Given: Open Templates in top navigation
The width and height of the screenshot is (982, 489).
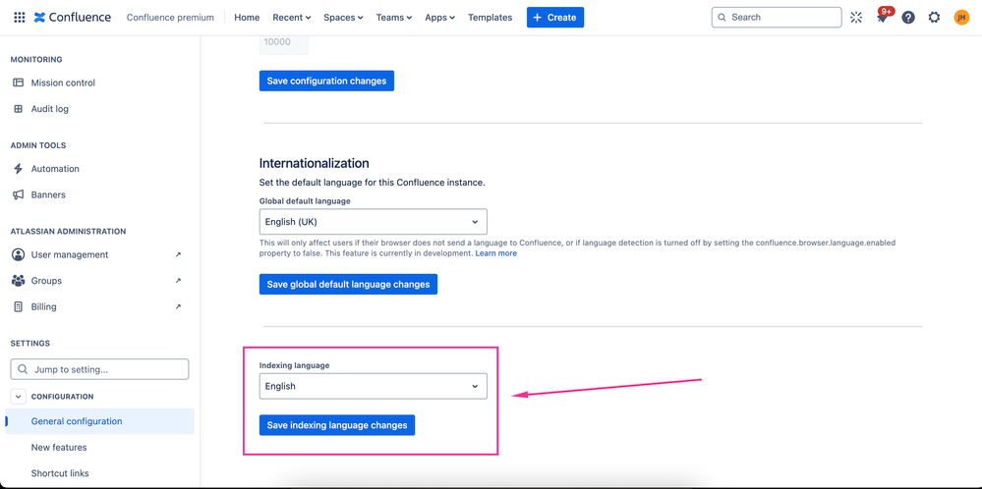Looking at the screenshot, I should (x=490, y=18).
